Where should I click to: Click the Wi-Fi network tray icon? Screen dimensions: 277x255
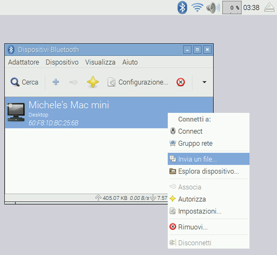197,8
